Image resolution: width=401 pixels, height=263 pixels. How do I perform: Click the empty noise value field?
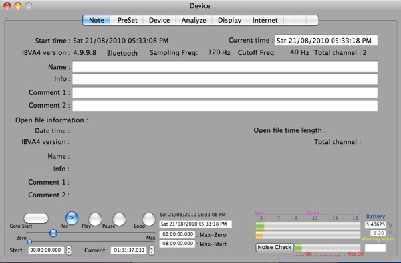(376, 248)
